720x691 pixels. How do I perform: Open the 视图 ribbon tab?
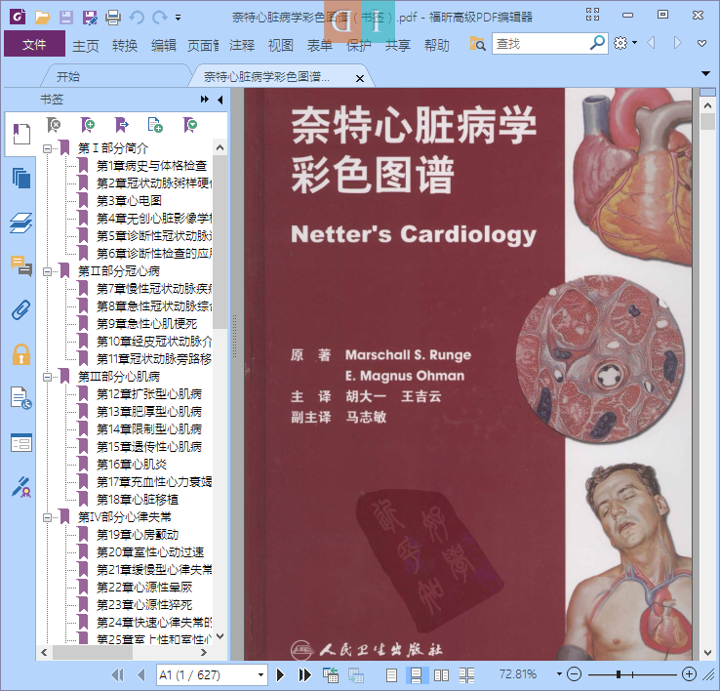click(x=281, y=45)
